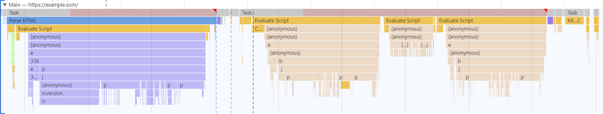Image resolution: width=603 pixels, height=114 pixels.
Task: Select the Parse HTML event bar
Action: pyautogui.click(x=111, y=21)
